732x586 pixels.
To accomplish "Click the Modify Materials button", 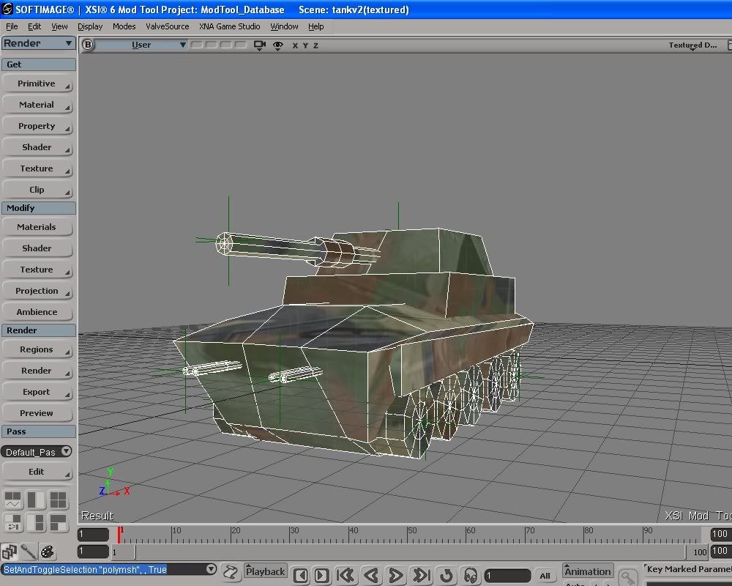I will tap(37, 227).
